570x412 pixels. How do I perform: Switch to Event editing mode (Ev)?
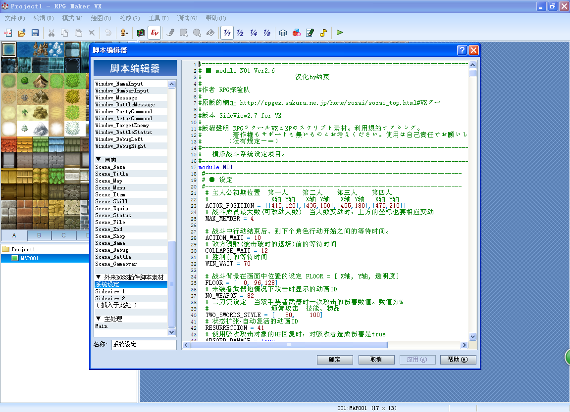(155, 33)
